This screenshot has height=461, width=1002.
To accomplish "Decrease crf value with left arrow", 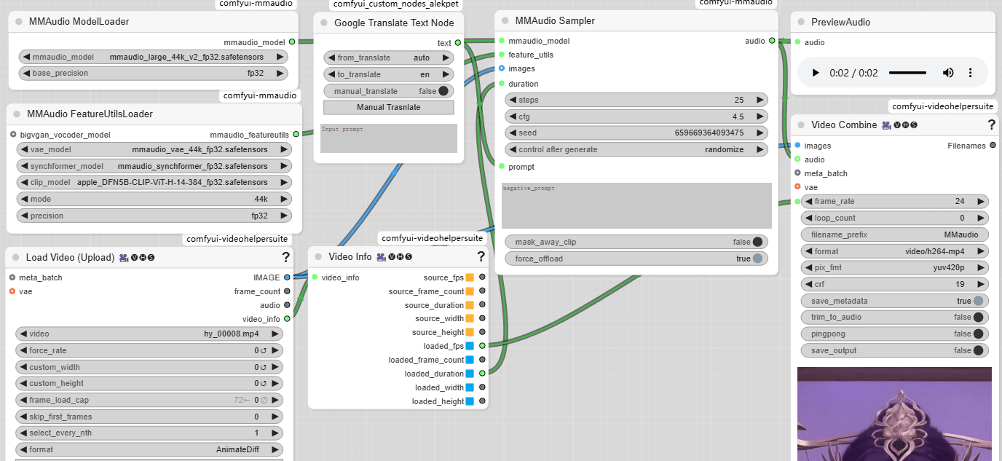I will (x=809, y=284).
